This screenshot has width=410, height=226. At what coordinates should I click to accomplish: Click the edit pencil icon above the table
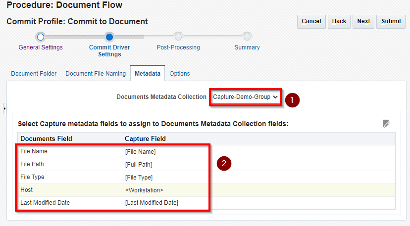click(x=386, y=124)
